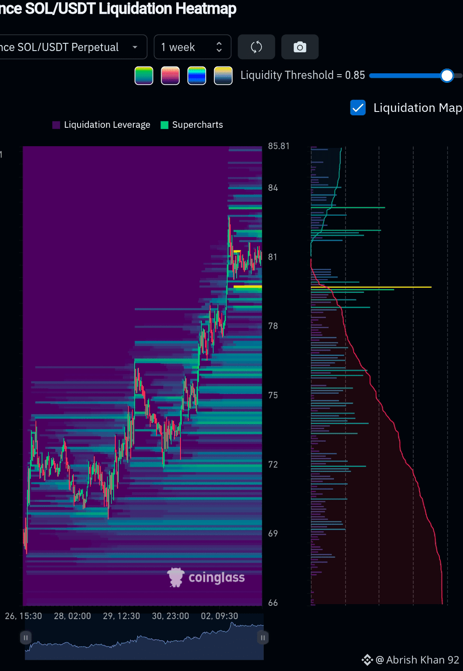
Task: Click the 69 price axis label
Action: (273, 533)
